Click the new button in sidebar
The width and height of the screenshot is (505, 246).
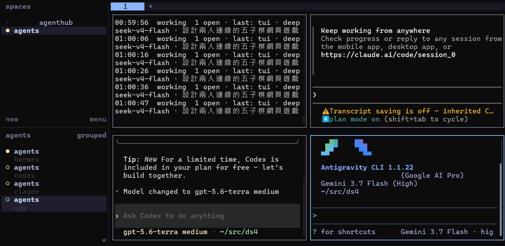pyautogui.click(x=12, y=119)
